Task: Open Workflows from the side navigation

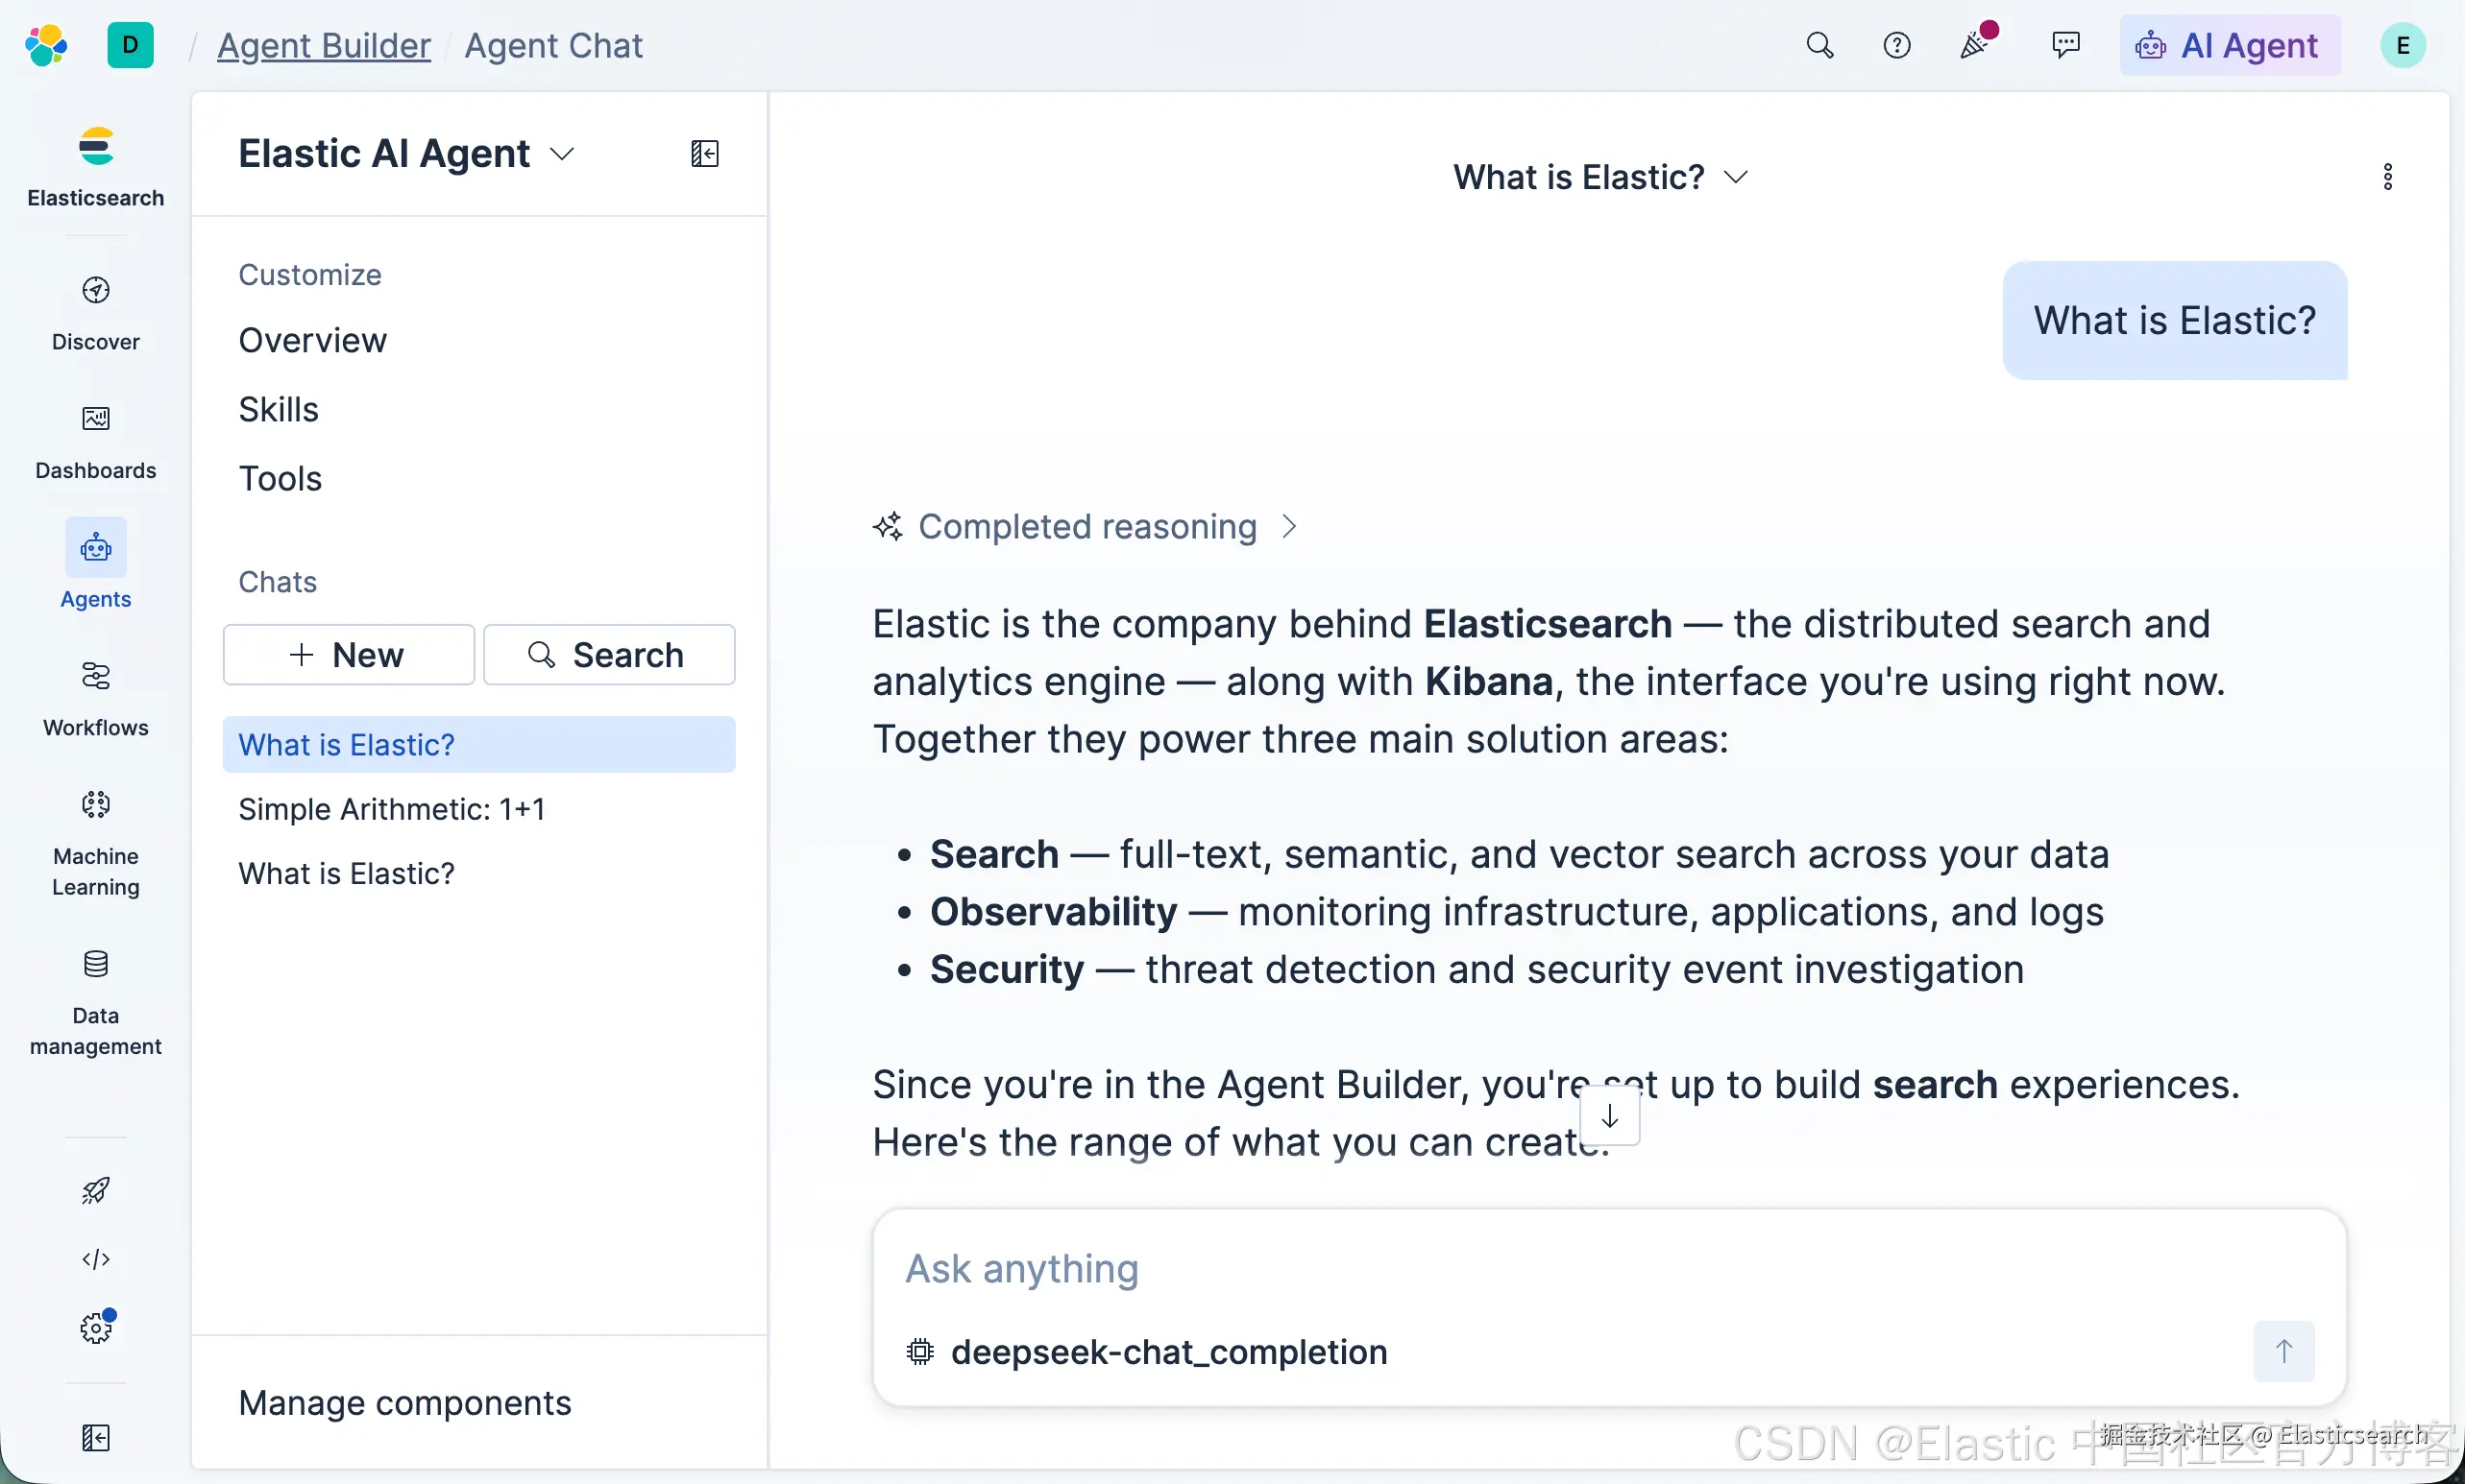Action: [96, 699]
